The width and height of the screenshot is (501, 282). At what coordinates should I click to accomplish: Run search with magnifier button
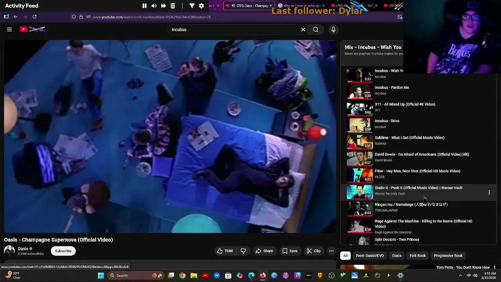315,29
